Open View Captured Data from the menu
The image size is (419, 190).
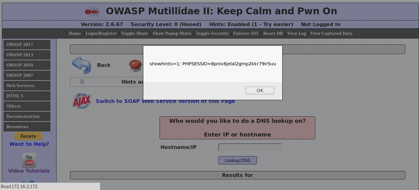[x=331, y=33]
